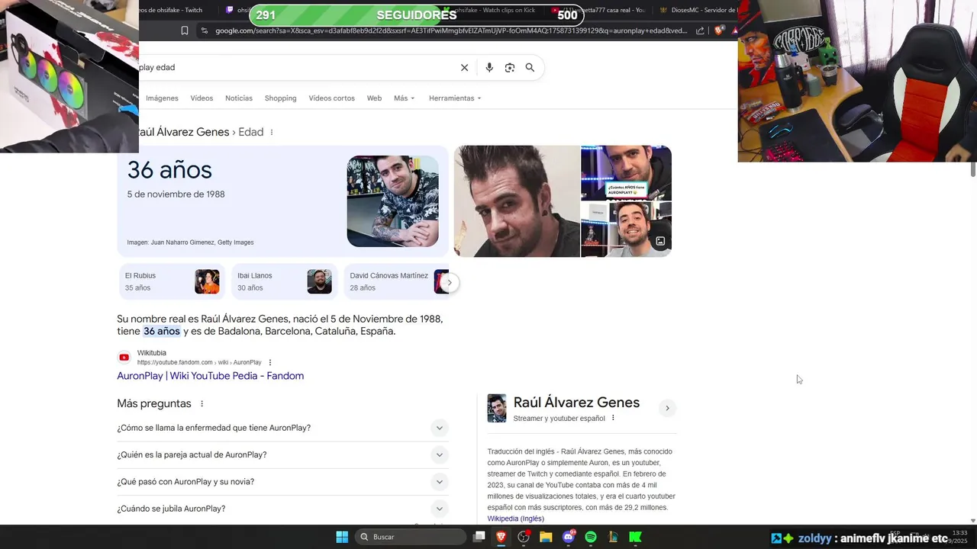This screenshot has width=977, height=549.
Task: Open Discord from the taskbar
Action: [569, 537]
